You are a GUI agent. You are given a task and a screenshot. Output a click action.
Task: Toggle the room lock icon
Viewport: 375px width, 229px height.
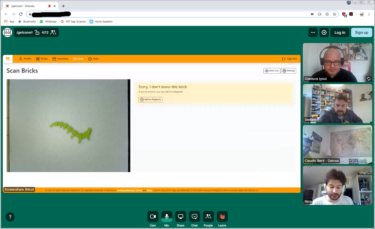(x=37, y=32)
